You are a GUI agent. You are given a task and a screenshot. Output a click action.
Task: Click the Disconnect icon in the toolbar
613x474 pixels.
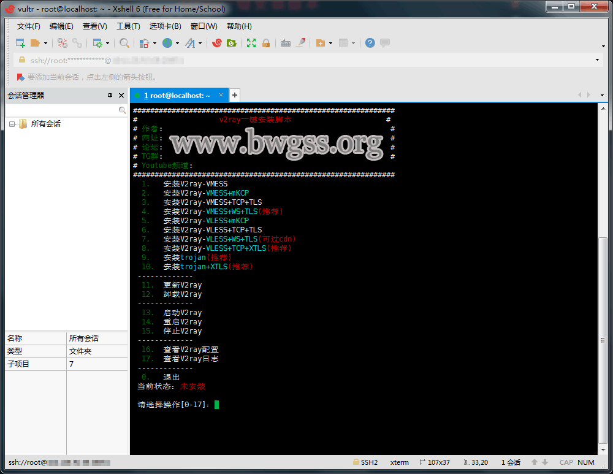point(63,43)
